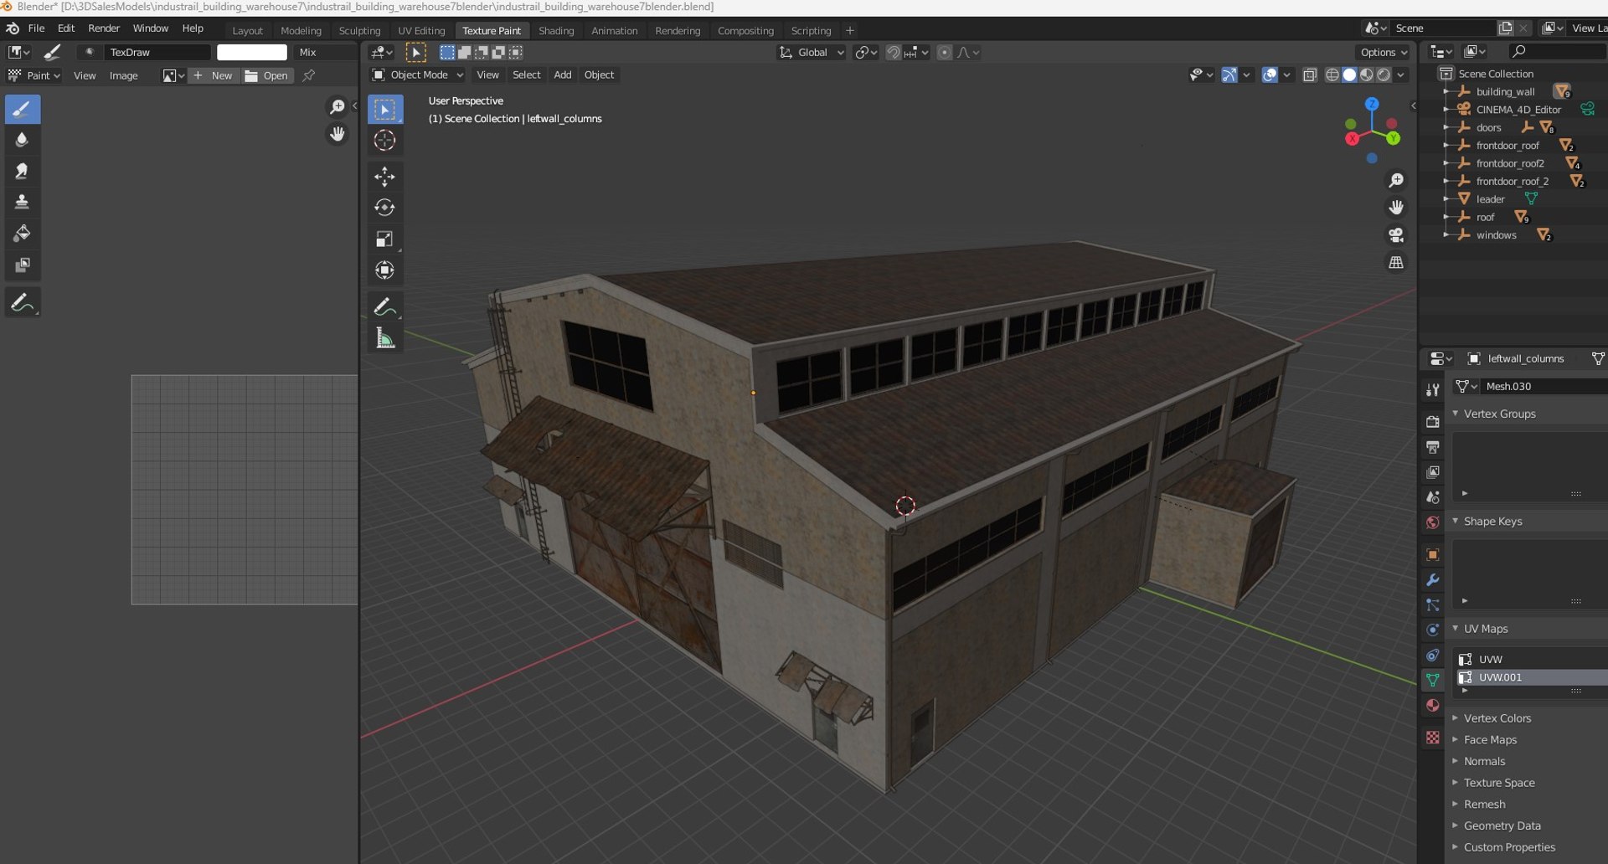
Task: Pin the image with the pin icon
Action: 309,75
